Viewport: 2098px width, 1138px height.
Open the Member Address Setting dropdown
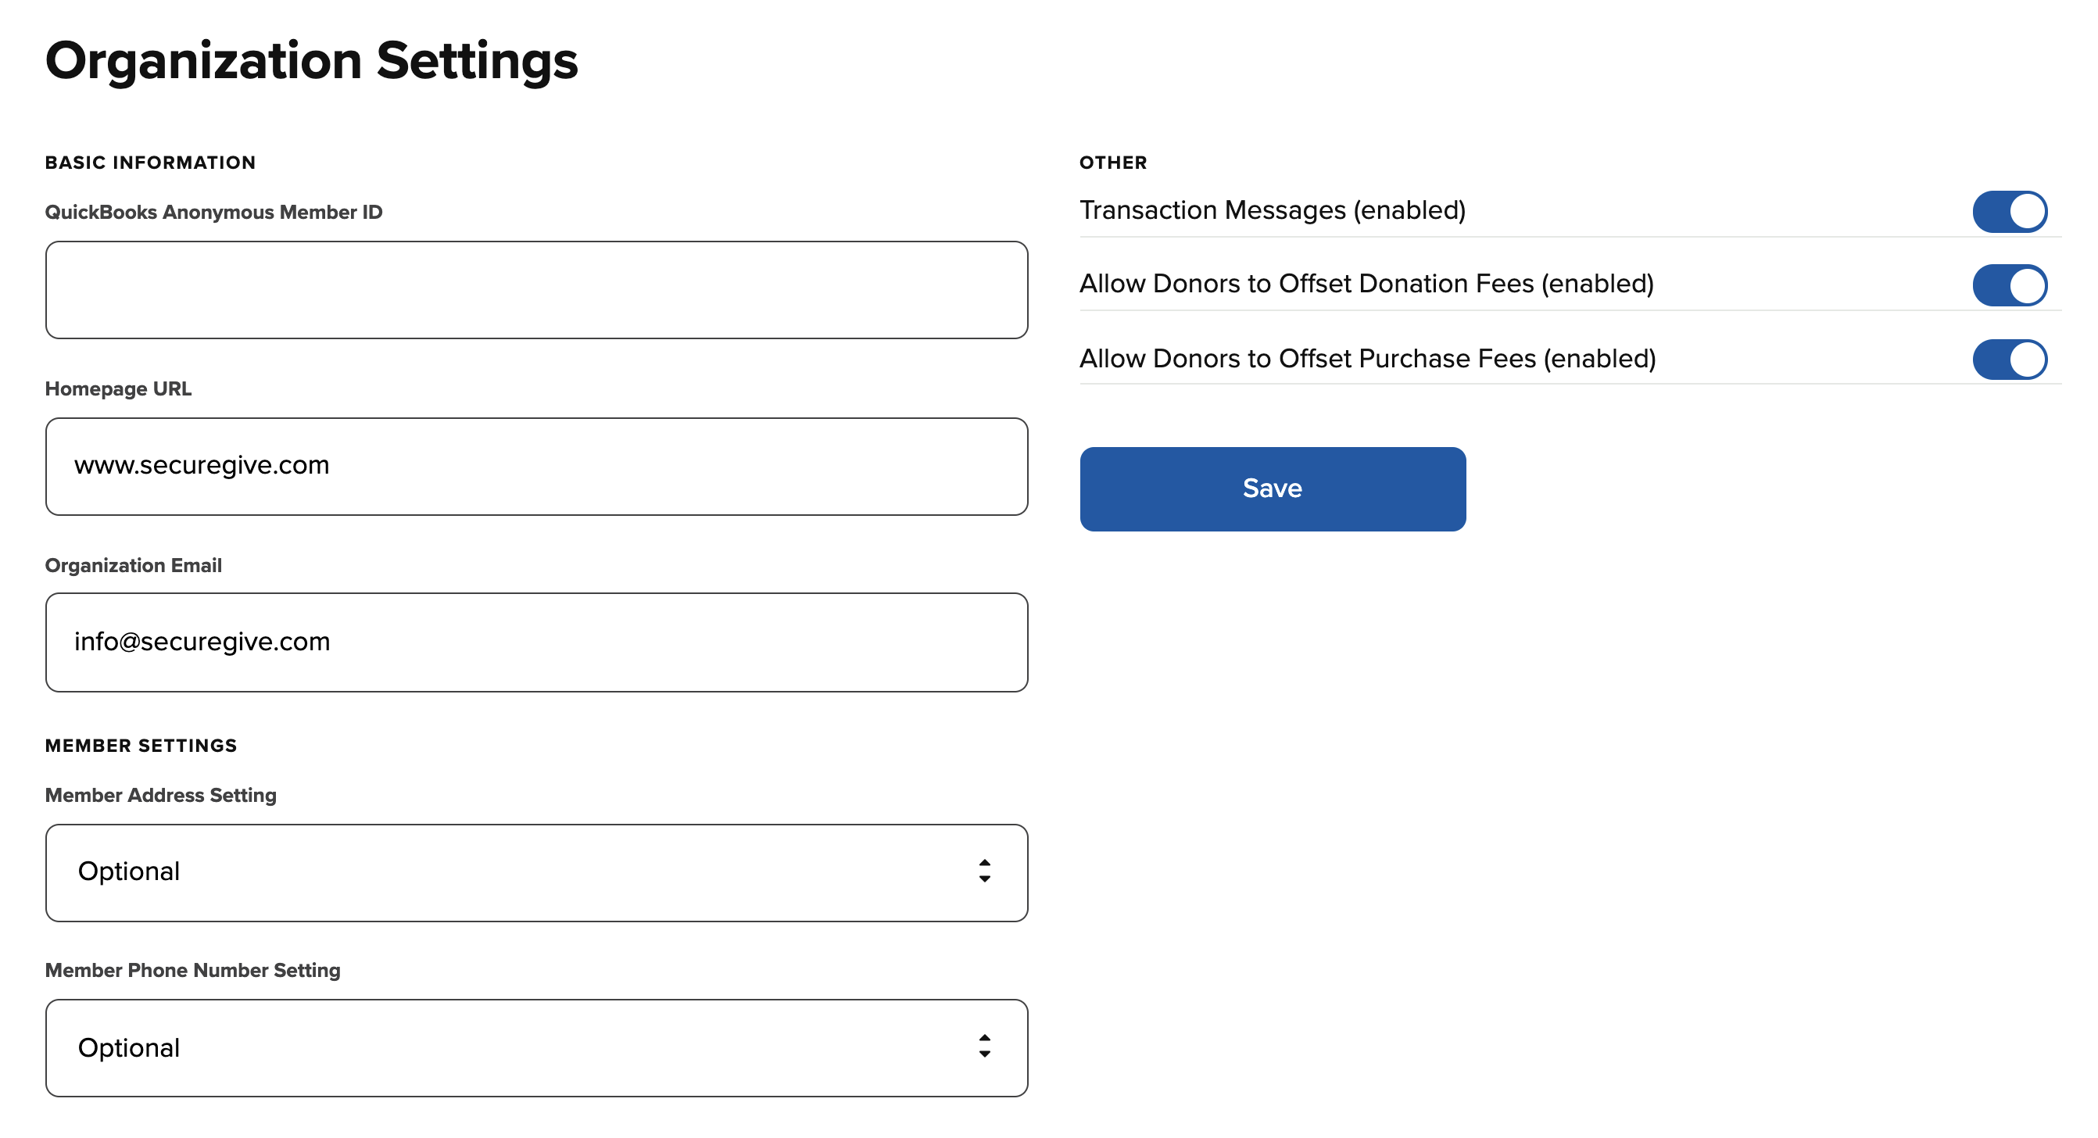click(536, 872)
